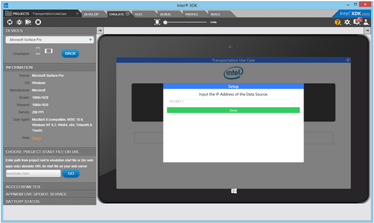Click the stop emulation icon
Image resolution: width=374 pixels, height=223 pixels.
point(38,22)
